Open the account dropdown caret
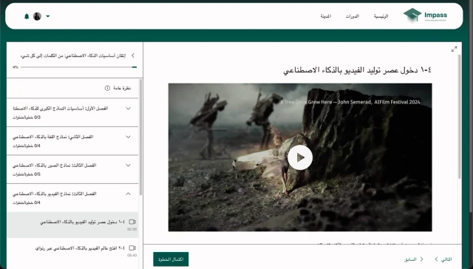 [x=47, y=16]
